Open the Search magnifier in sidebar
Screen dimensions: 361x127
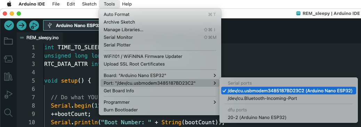click(x=8, y=112)
